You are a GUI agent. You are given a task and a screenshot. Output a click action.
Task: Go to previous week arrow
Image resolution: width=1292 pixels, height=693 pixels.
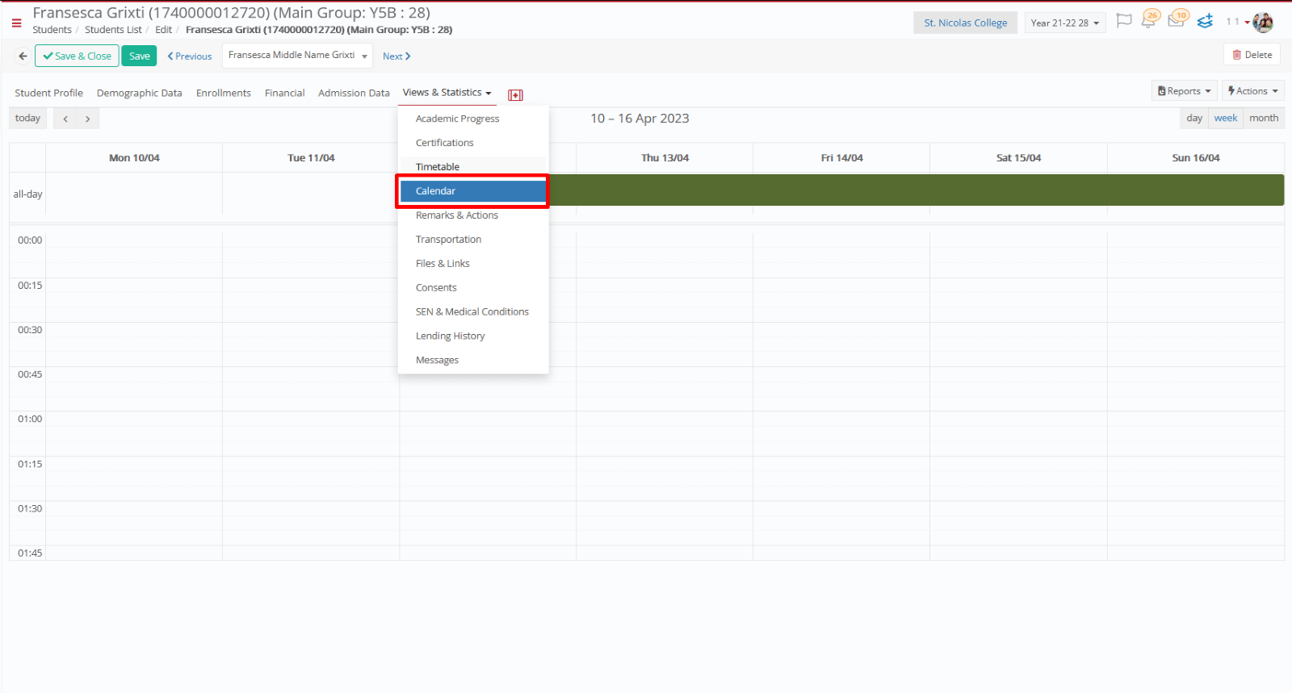pos(65,119)
